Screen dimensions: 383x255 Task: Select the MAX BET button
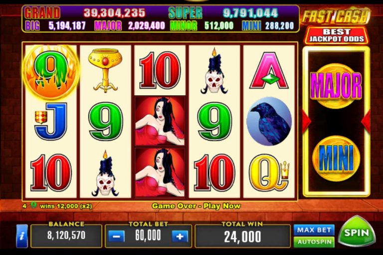(314, 230)
